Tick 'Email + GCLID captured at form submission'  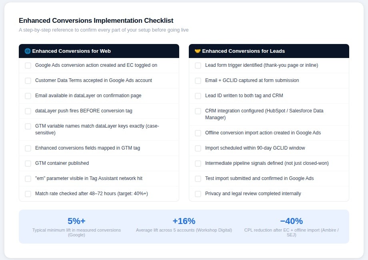[198, 81]
